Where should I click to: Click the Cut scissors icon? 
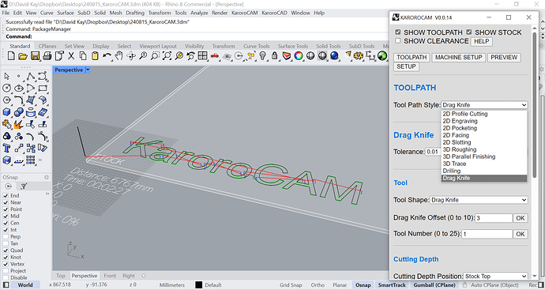(71, 55)
